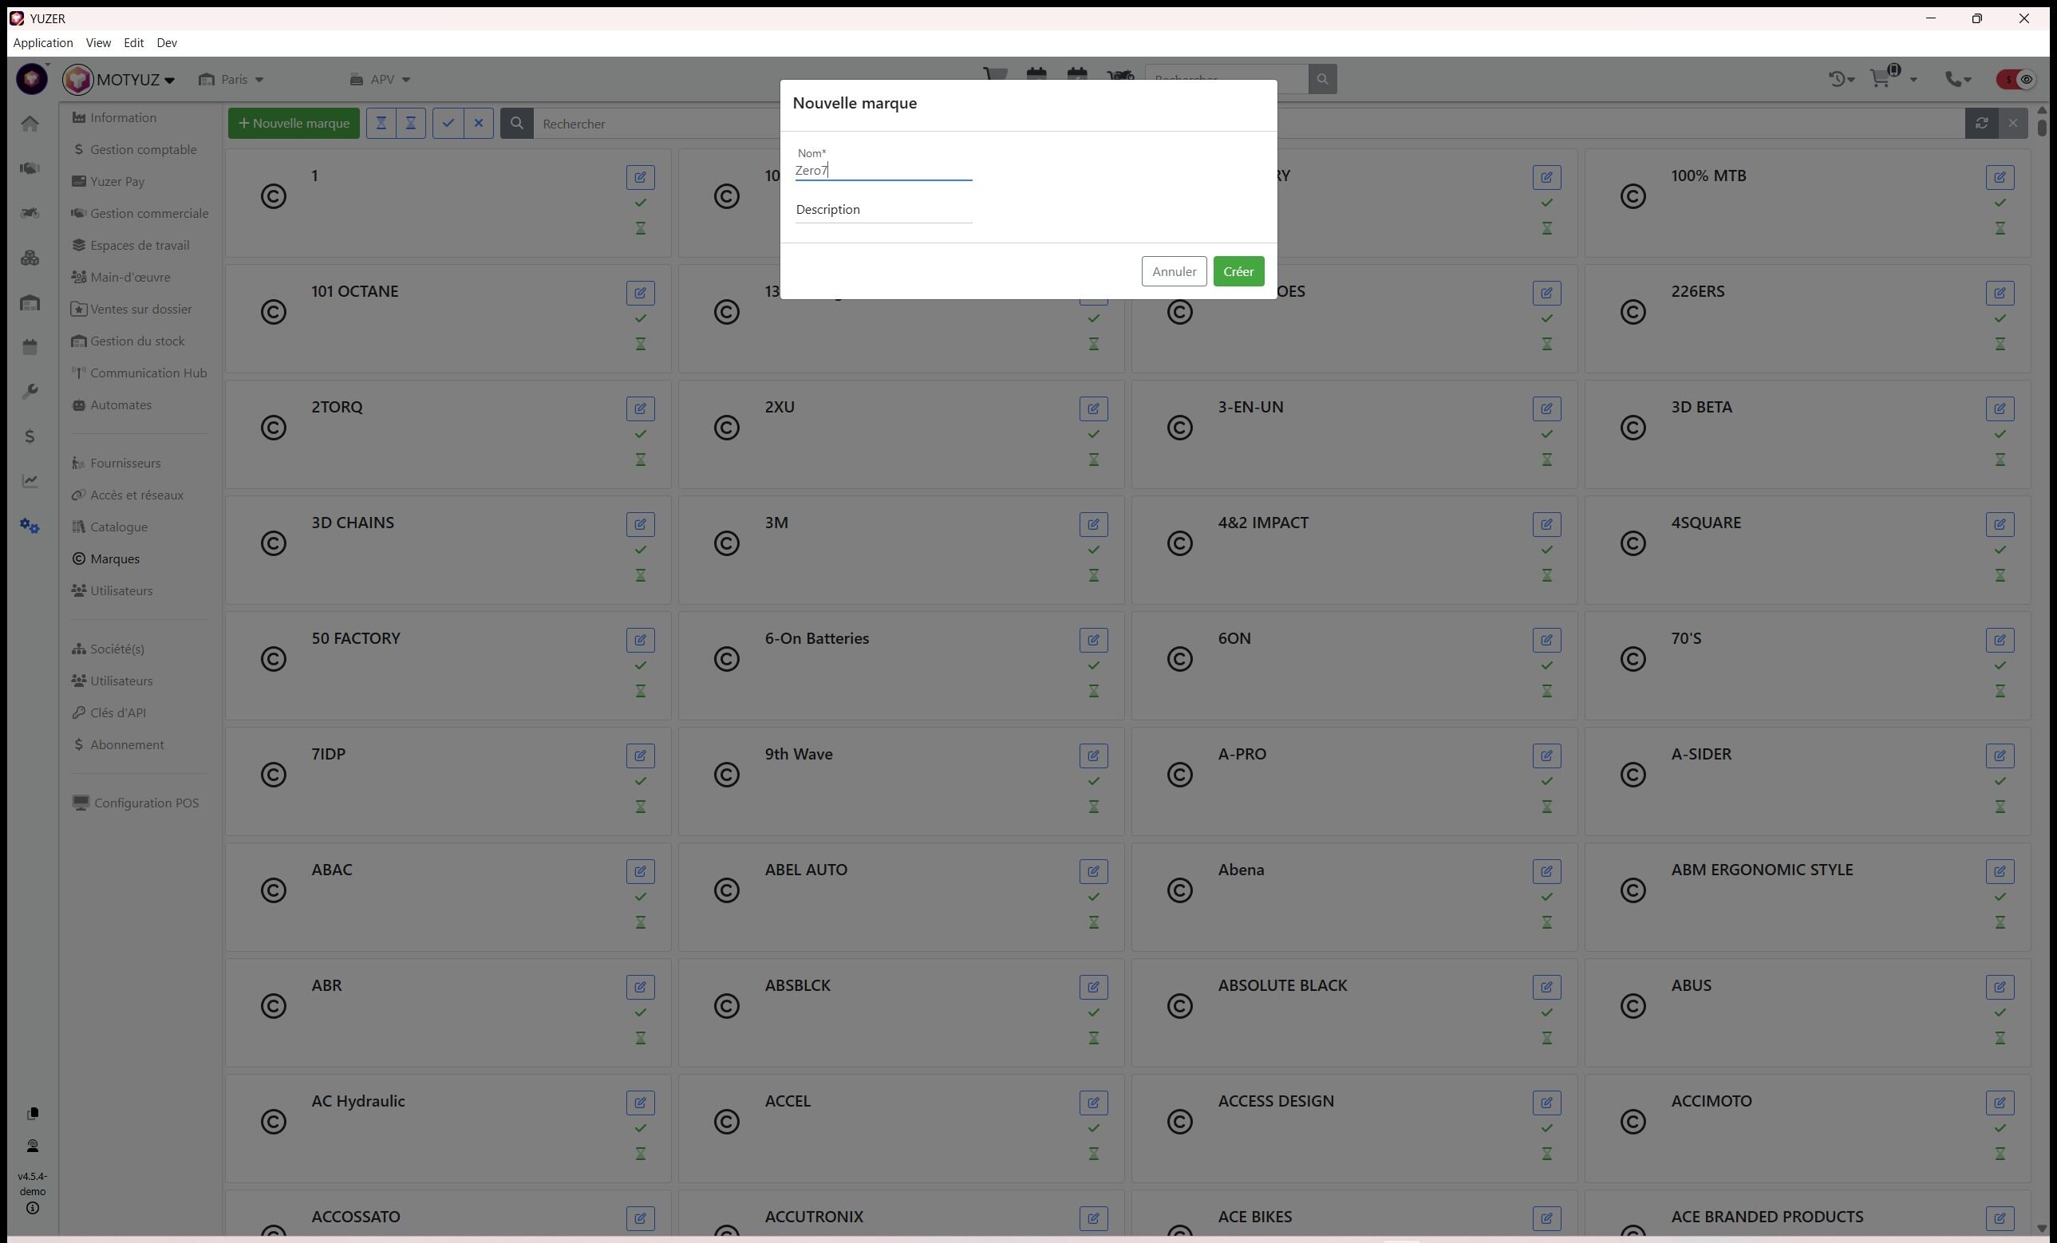This screenshot has width=2057, height=1243.
Task: Click the Description input field
Action: 883,211
